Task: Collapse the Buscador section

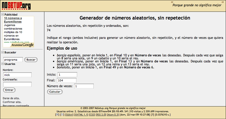Action: [3, 52]
